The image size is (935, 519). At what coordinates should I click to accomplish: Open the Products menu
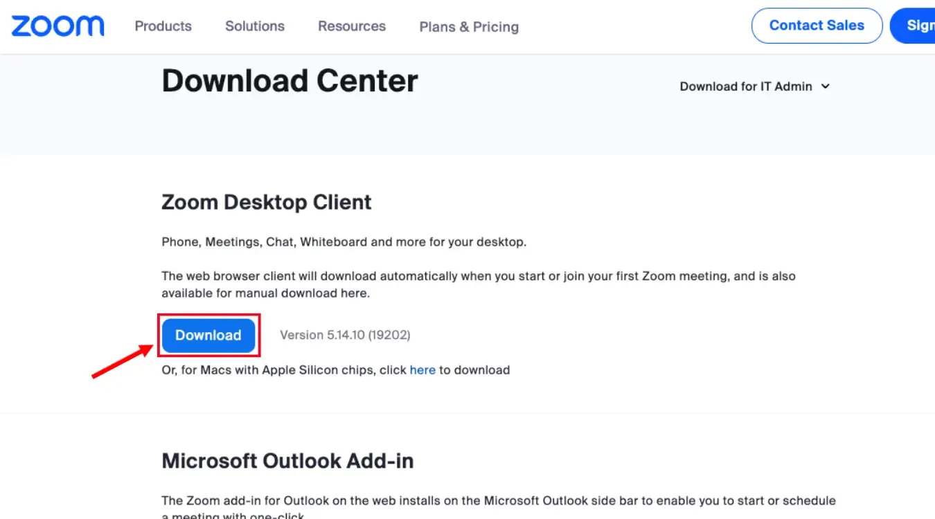(x=163, y=26)
